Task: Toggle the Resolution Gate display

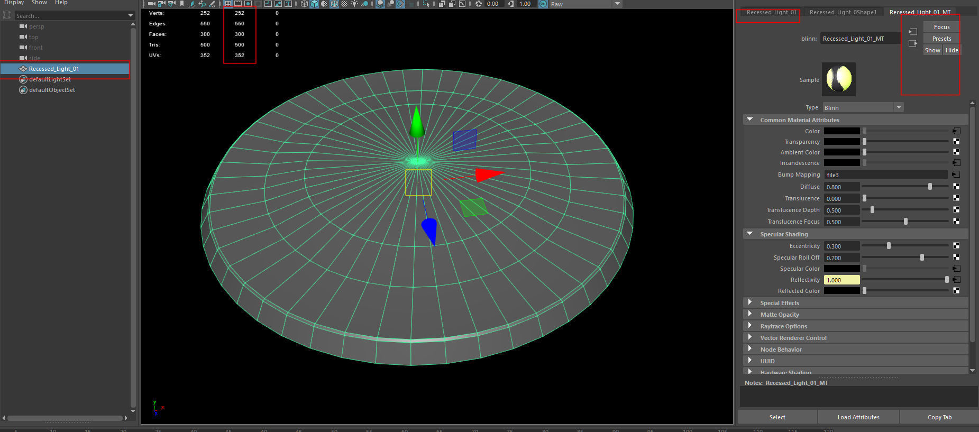Action: pyautogui.click(x=248, y=4)
